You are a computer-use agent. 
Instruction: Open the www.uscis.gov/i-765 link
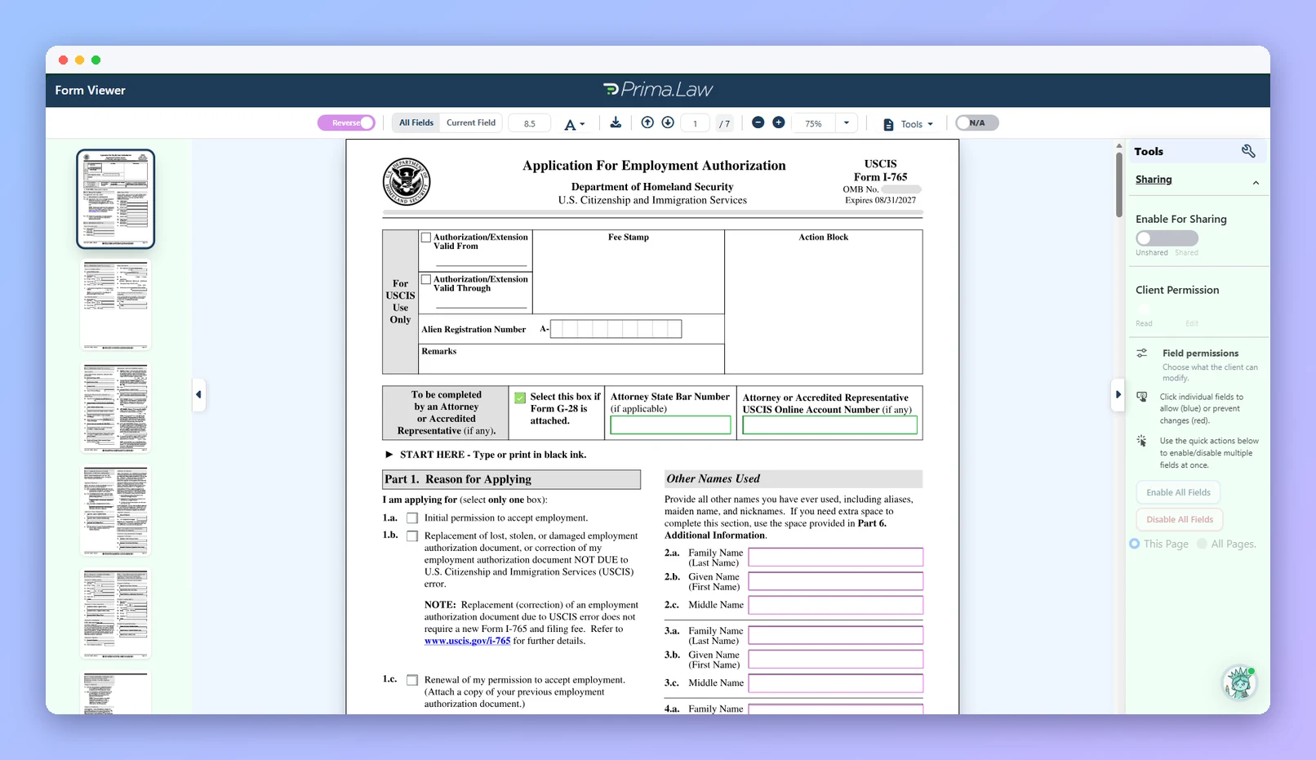(x=467, y=641)
